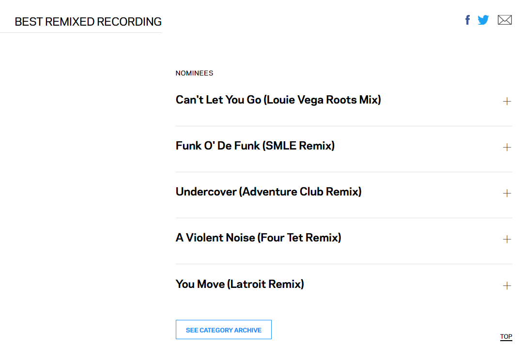Expand Undercover nominee plus icon
Image resolution: width=523 pixels, height=360 pixels.
[507, 193]
